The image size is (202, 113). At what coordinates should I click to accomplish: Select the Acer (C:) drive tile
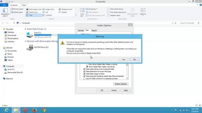click(x=42, y=35)
